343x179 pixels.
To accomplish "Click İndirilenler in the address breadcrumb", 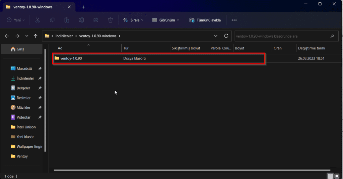I will click(64, 36).
